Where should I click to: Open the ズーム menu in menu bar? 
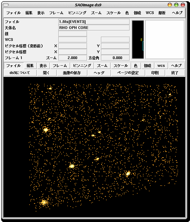click(96, 13)
